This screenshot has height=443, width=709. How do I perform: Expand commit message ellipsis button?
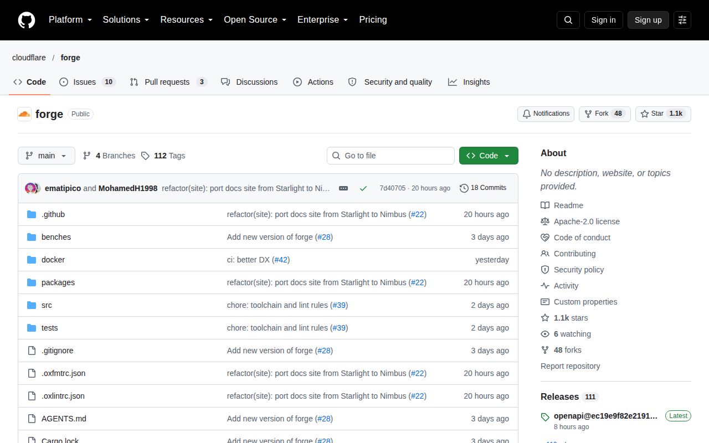(x=343, y=188)
